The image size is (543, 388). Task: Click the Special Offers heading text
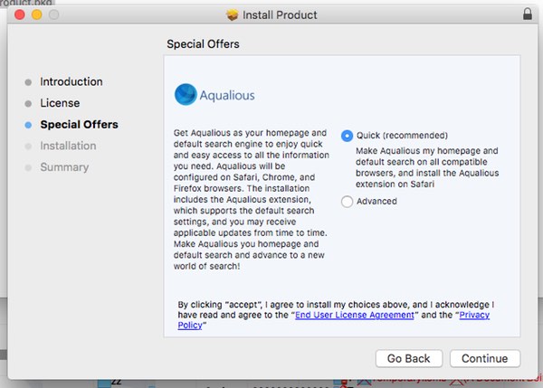[x=203, y=44]
